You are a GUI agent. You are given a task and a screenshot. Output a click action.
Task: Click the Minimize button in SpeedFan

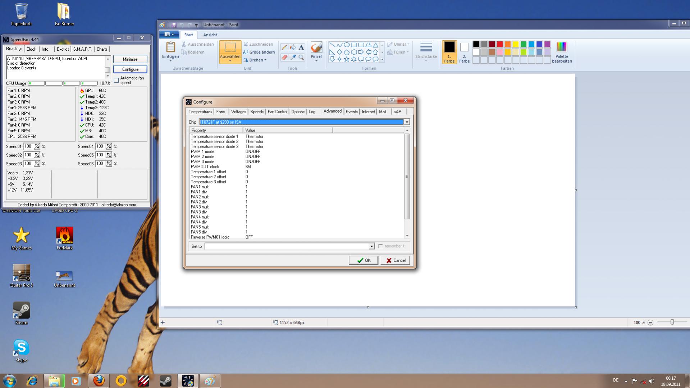point(130,59)
